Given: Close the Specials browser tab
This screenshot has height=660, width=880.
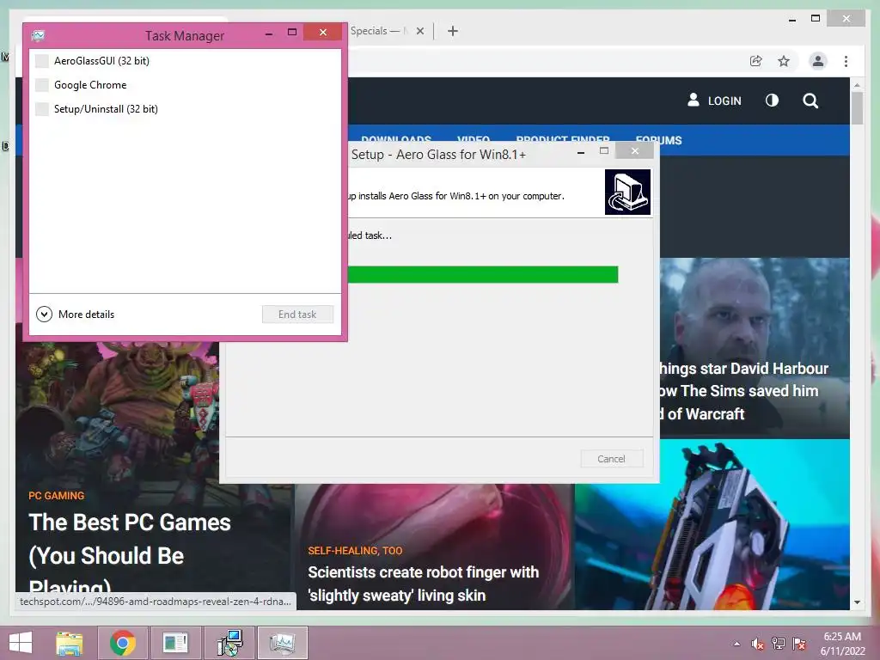Looking at the screenshot, I should [x=419, y=31].
